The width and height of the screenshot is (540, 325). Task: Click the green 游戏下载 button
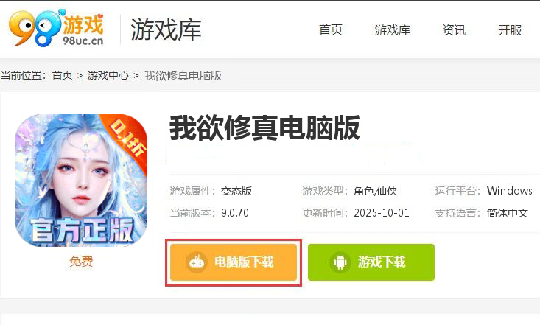coord(371,262)
